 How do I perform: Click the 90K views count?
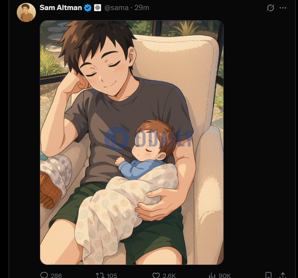[225, 276]
